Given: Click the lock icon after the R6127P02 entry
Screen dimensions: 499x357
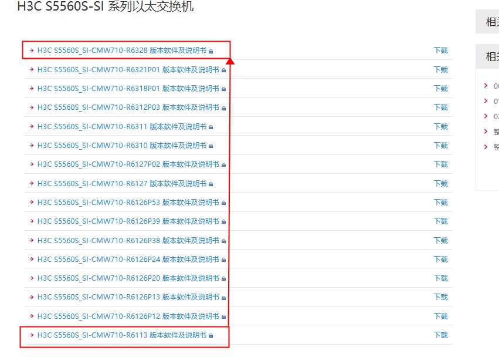Looking at the screenshot, I should [224, 165].
